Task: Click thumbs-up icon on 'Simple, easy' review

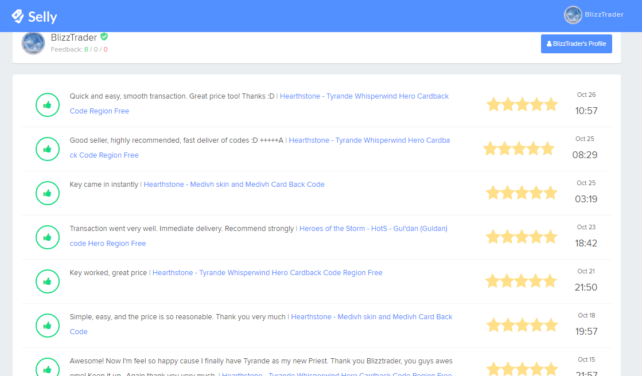Action: coord(48,326)
